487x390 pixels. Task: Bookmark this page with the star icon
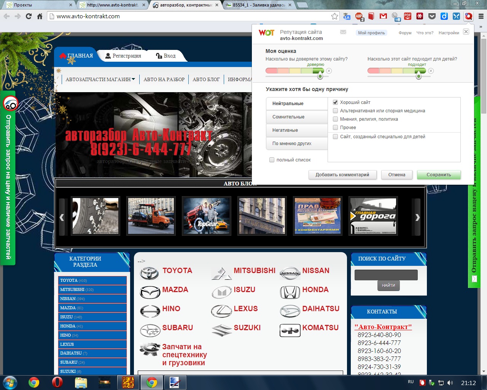tap(334, 16)
